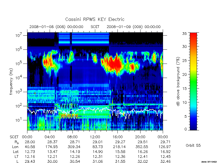Click the L value "29.43"
This screenshot has height=163, width=217.
(x=30, y=161)
